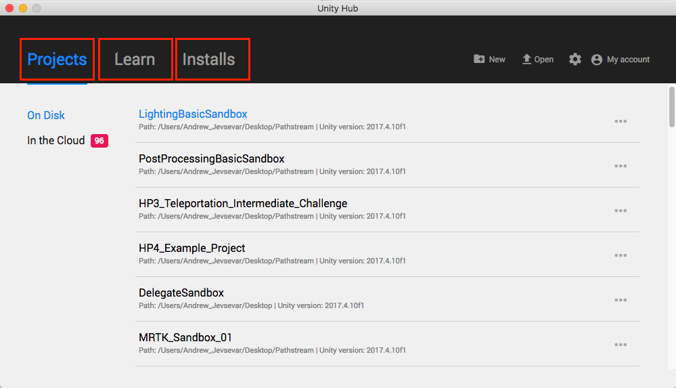
Task: Open HP3_Teleportation_Intermediate_Challenge project
Action: (x=243, y=203)
